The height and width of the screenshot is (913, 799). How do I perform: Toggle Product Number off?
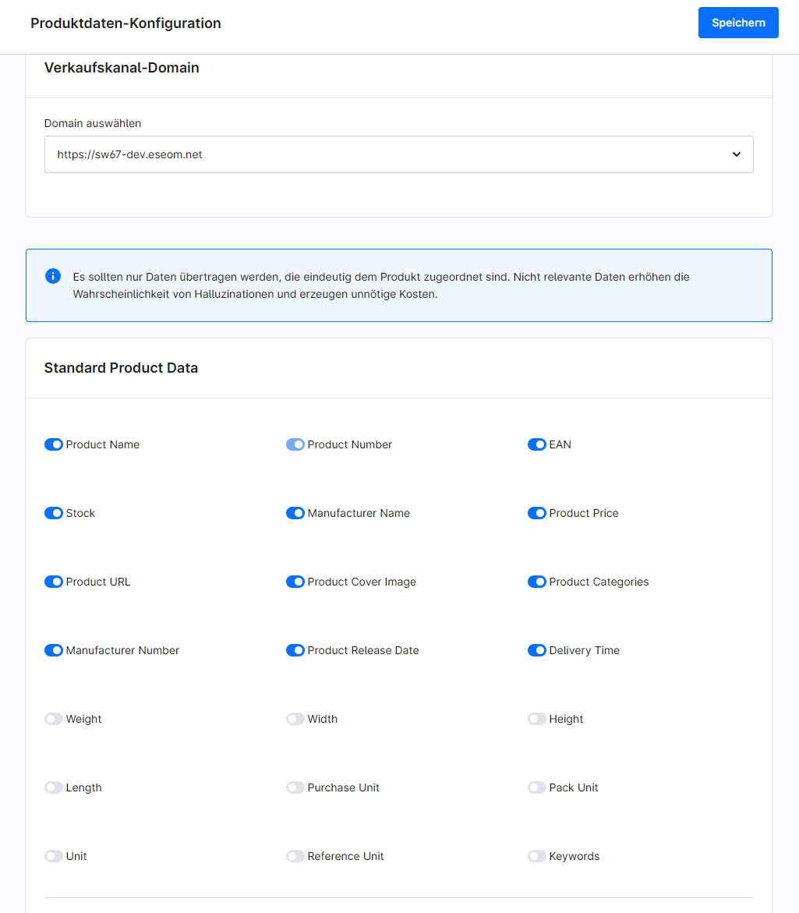tap(295, 444)
